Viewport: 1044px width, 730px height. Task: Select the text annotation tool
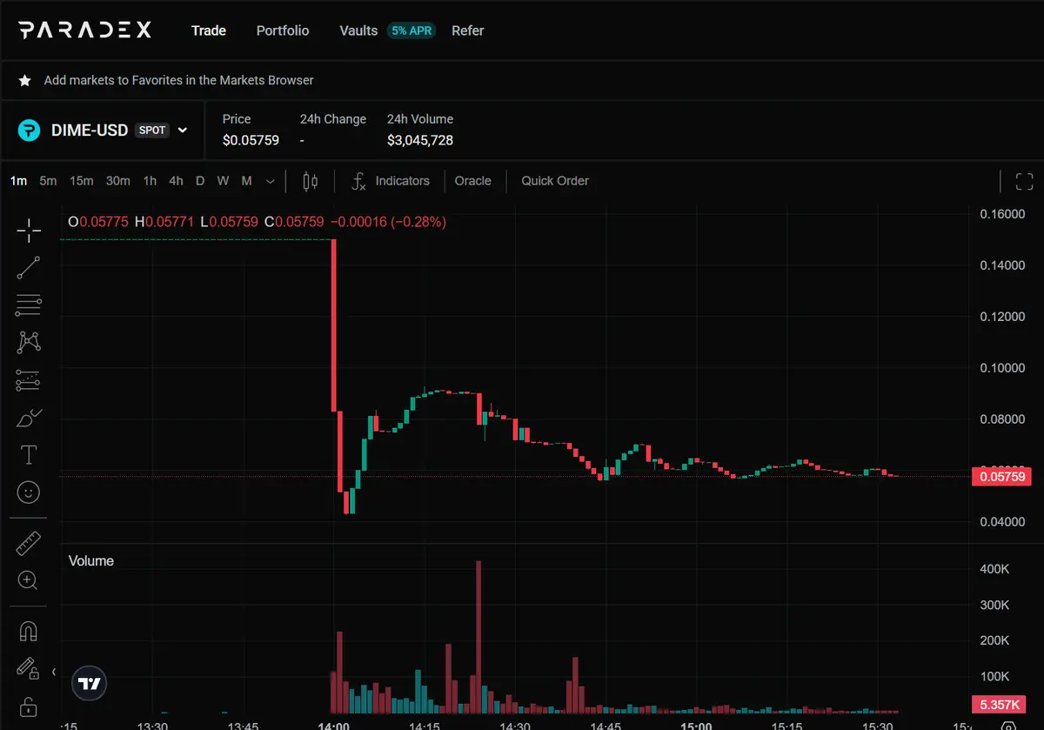coord(29,455)
